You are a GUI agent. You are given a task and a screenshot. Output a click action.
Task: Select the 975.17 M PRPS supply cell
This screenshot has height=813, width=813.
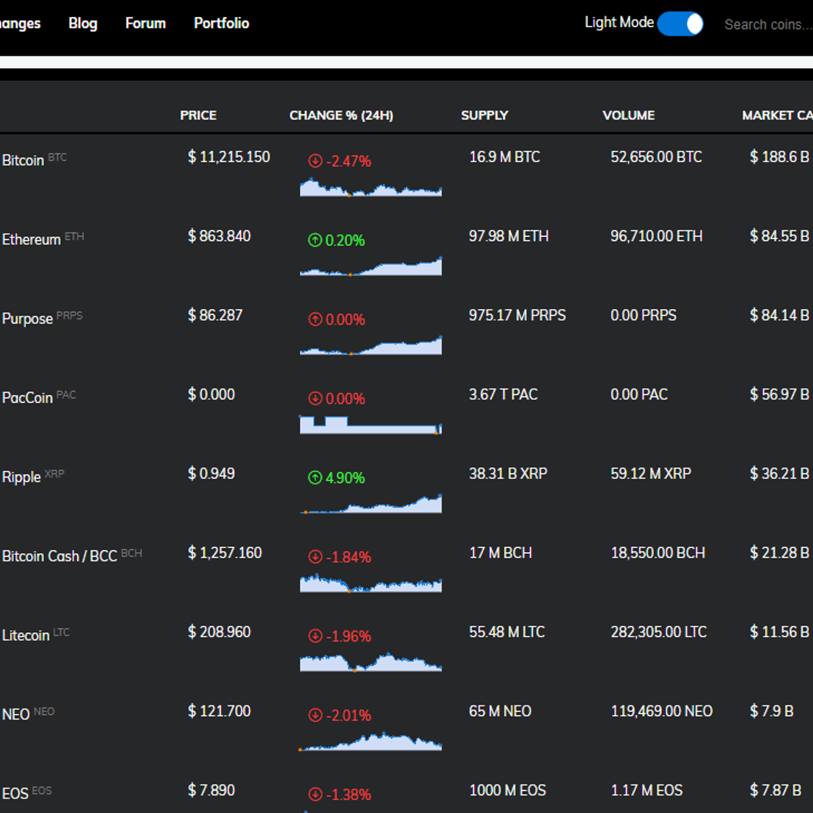point(518,316)
